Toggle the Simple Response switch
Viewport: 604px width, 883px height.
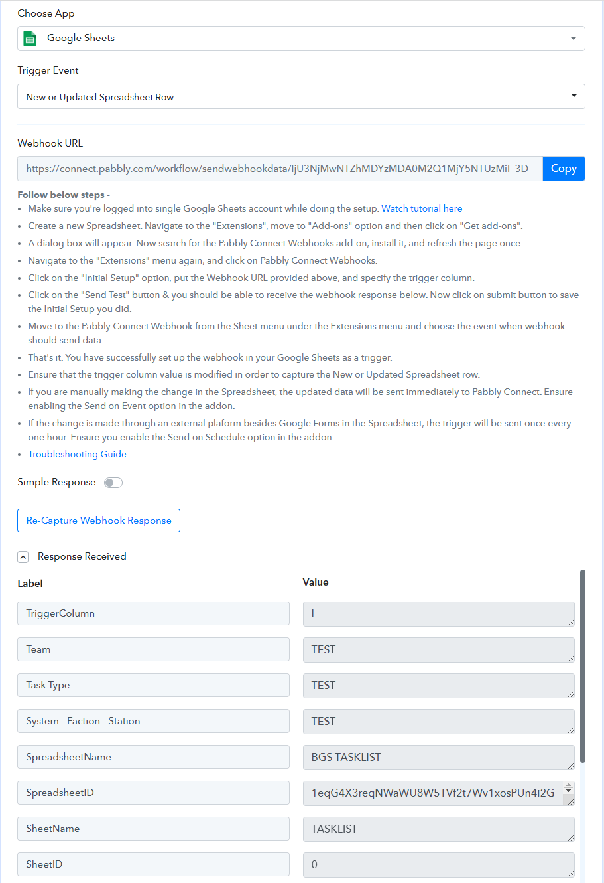click(113, 483)
